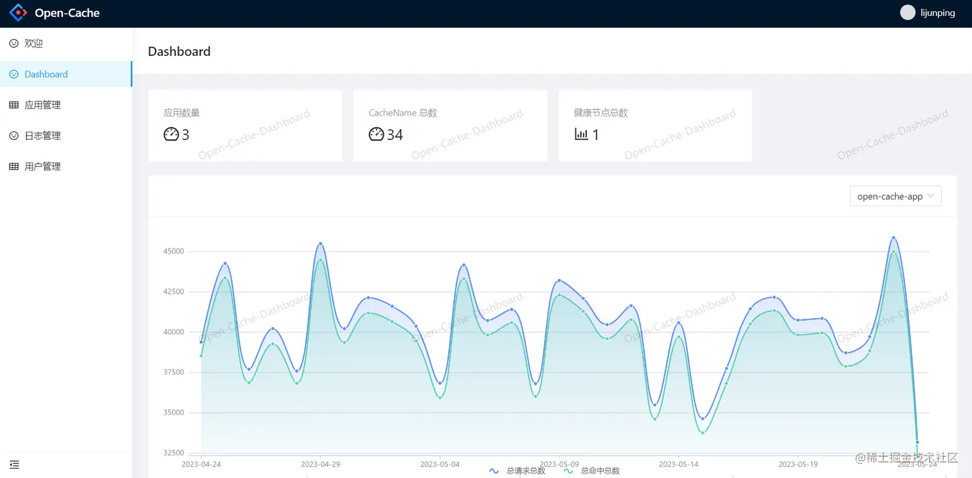The height and width of the screenshot is (478, 972).
Task: Click the smiley icon beside 日志管理
Action: tap(14, 136)
